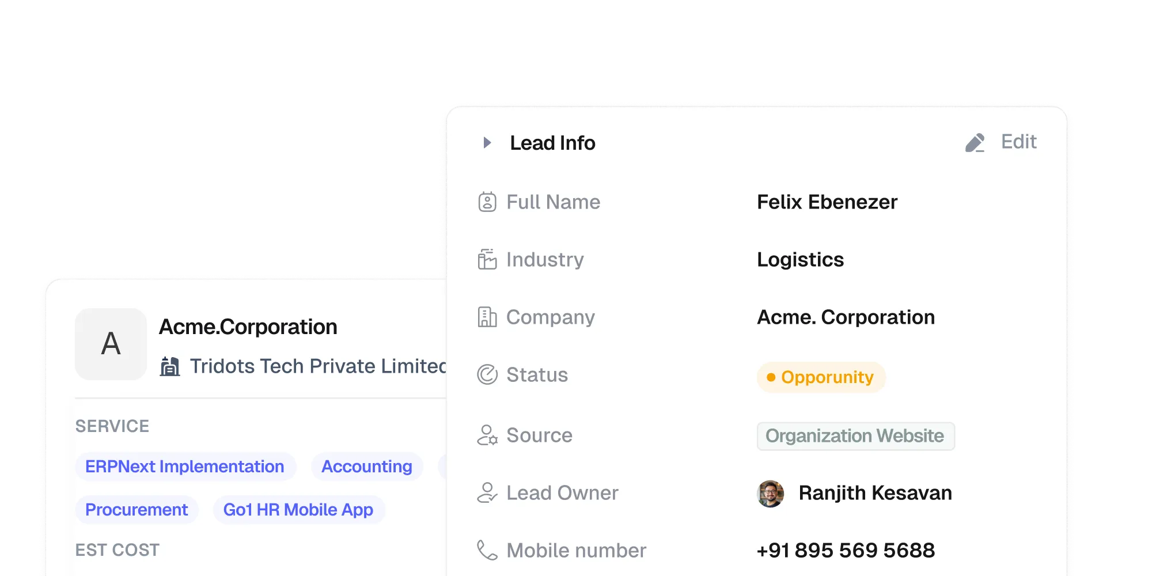This screenshot has width=1152, height=576.
Task: Expand details for Acme.Corporation card
Action: point(248,327)
